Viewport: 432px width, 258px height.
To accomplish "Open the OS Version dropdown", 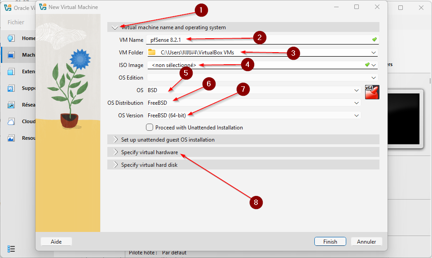I will click(254, 116).
